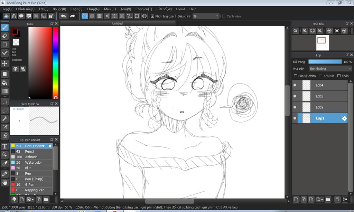Enable the crisscross grid snap guide
Viewport: 354px width, 212px height.
pos(99,16)
